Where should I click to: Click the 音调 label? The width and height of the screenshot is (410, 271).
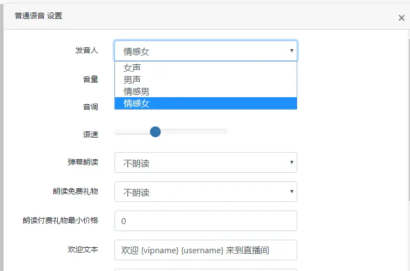click(x=91, y=107)
